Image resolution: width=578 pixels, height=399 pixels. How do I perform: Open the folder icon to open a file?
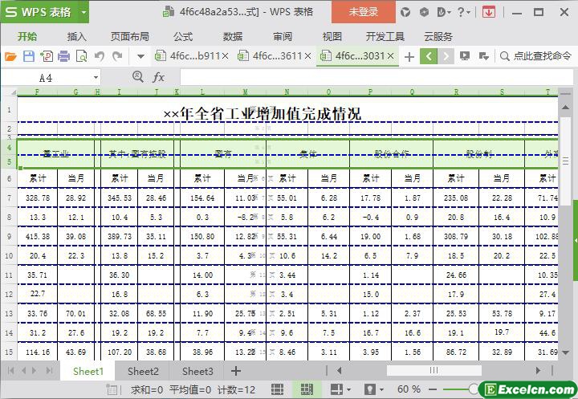pos(10,56)
